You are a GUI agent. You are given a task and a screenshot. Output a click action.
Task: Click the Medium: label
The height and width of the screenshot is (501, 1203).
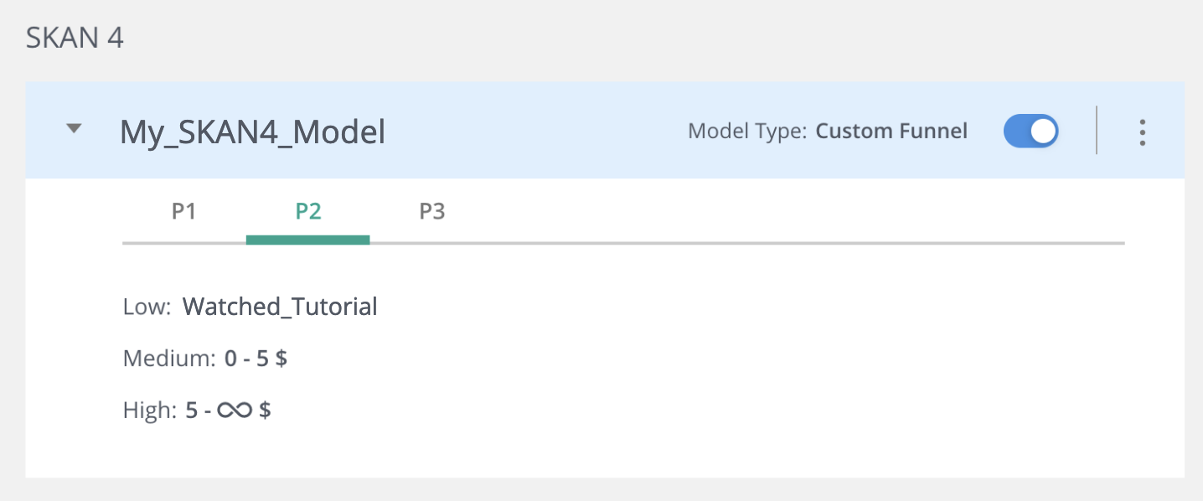169,359
